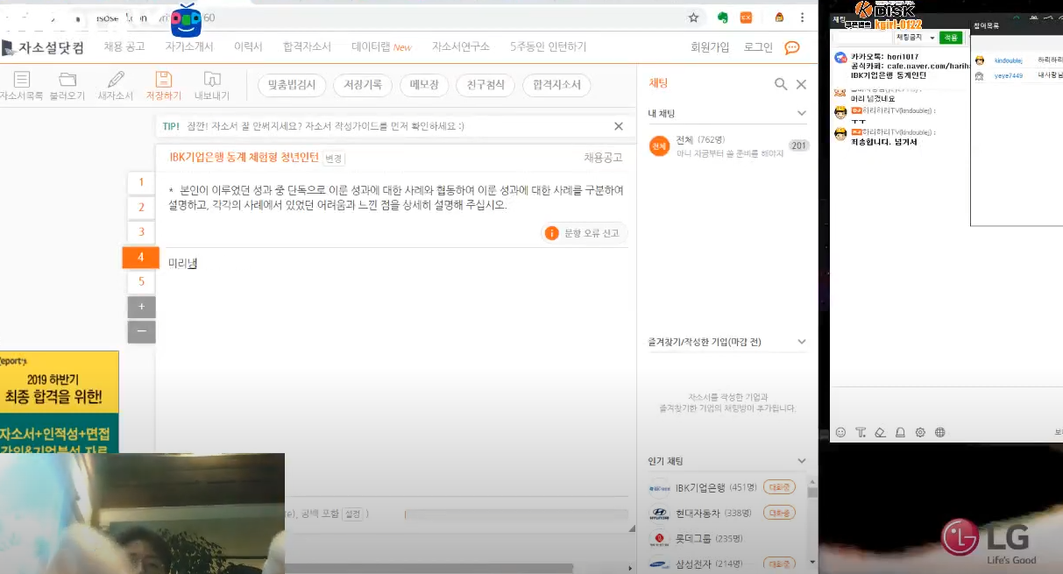Click the browser profile avatar icon
Viewport: 1063px width, 574px height.
click(x=778, y=18)
